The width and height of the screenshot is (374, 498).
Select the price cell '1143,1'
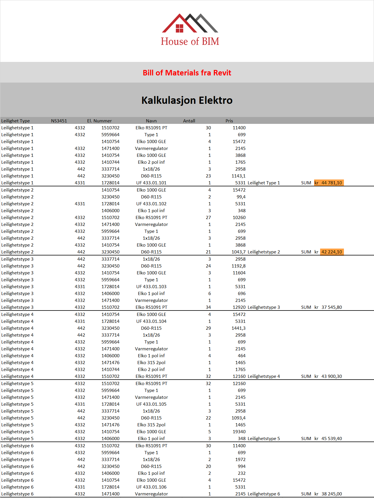pos(238,176)
